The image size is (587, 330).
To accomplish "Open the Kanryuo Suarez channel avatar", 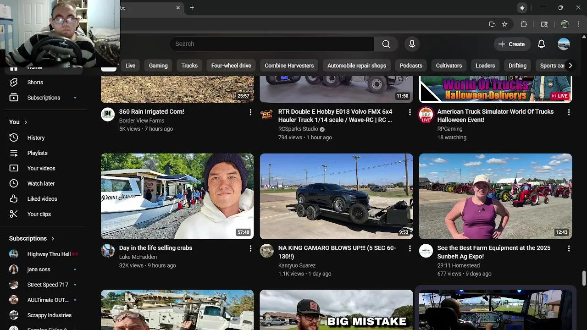I will click(267, 251).
